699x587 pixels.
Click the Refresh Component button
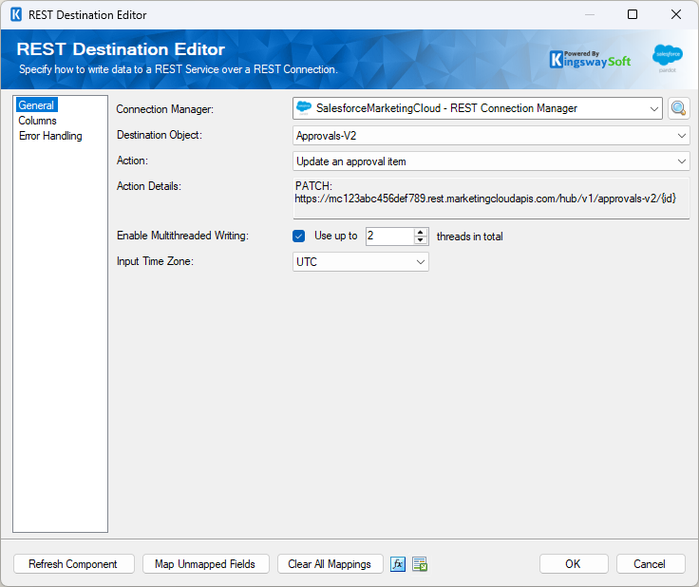pos(74,564)
